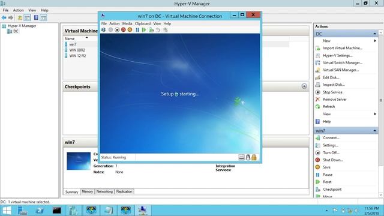Click the Revert icon in VM Connection toolbar

158,30
